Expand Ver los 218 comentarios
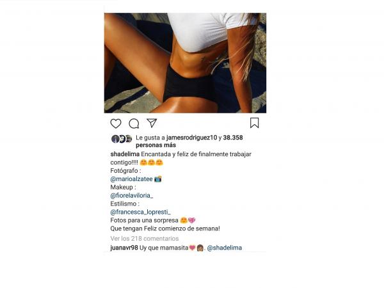Screen dimensions: 384x288 pyautogui.click(x=145, y=239)
